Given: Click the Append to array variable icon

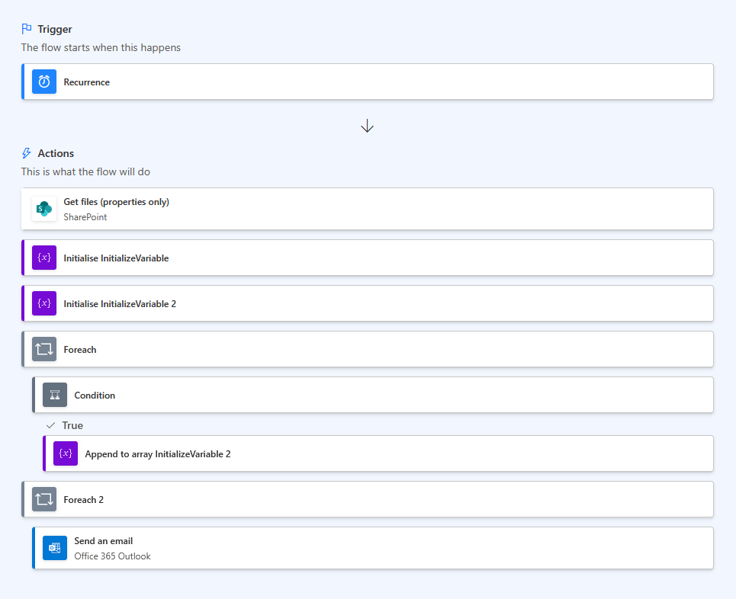Looking at the screenshot, I should point(66,453).
